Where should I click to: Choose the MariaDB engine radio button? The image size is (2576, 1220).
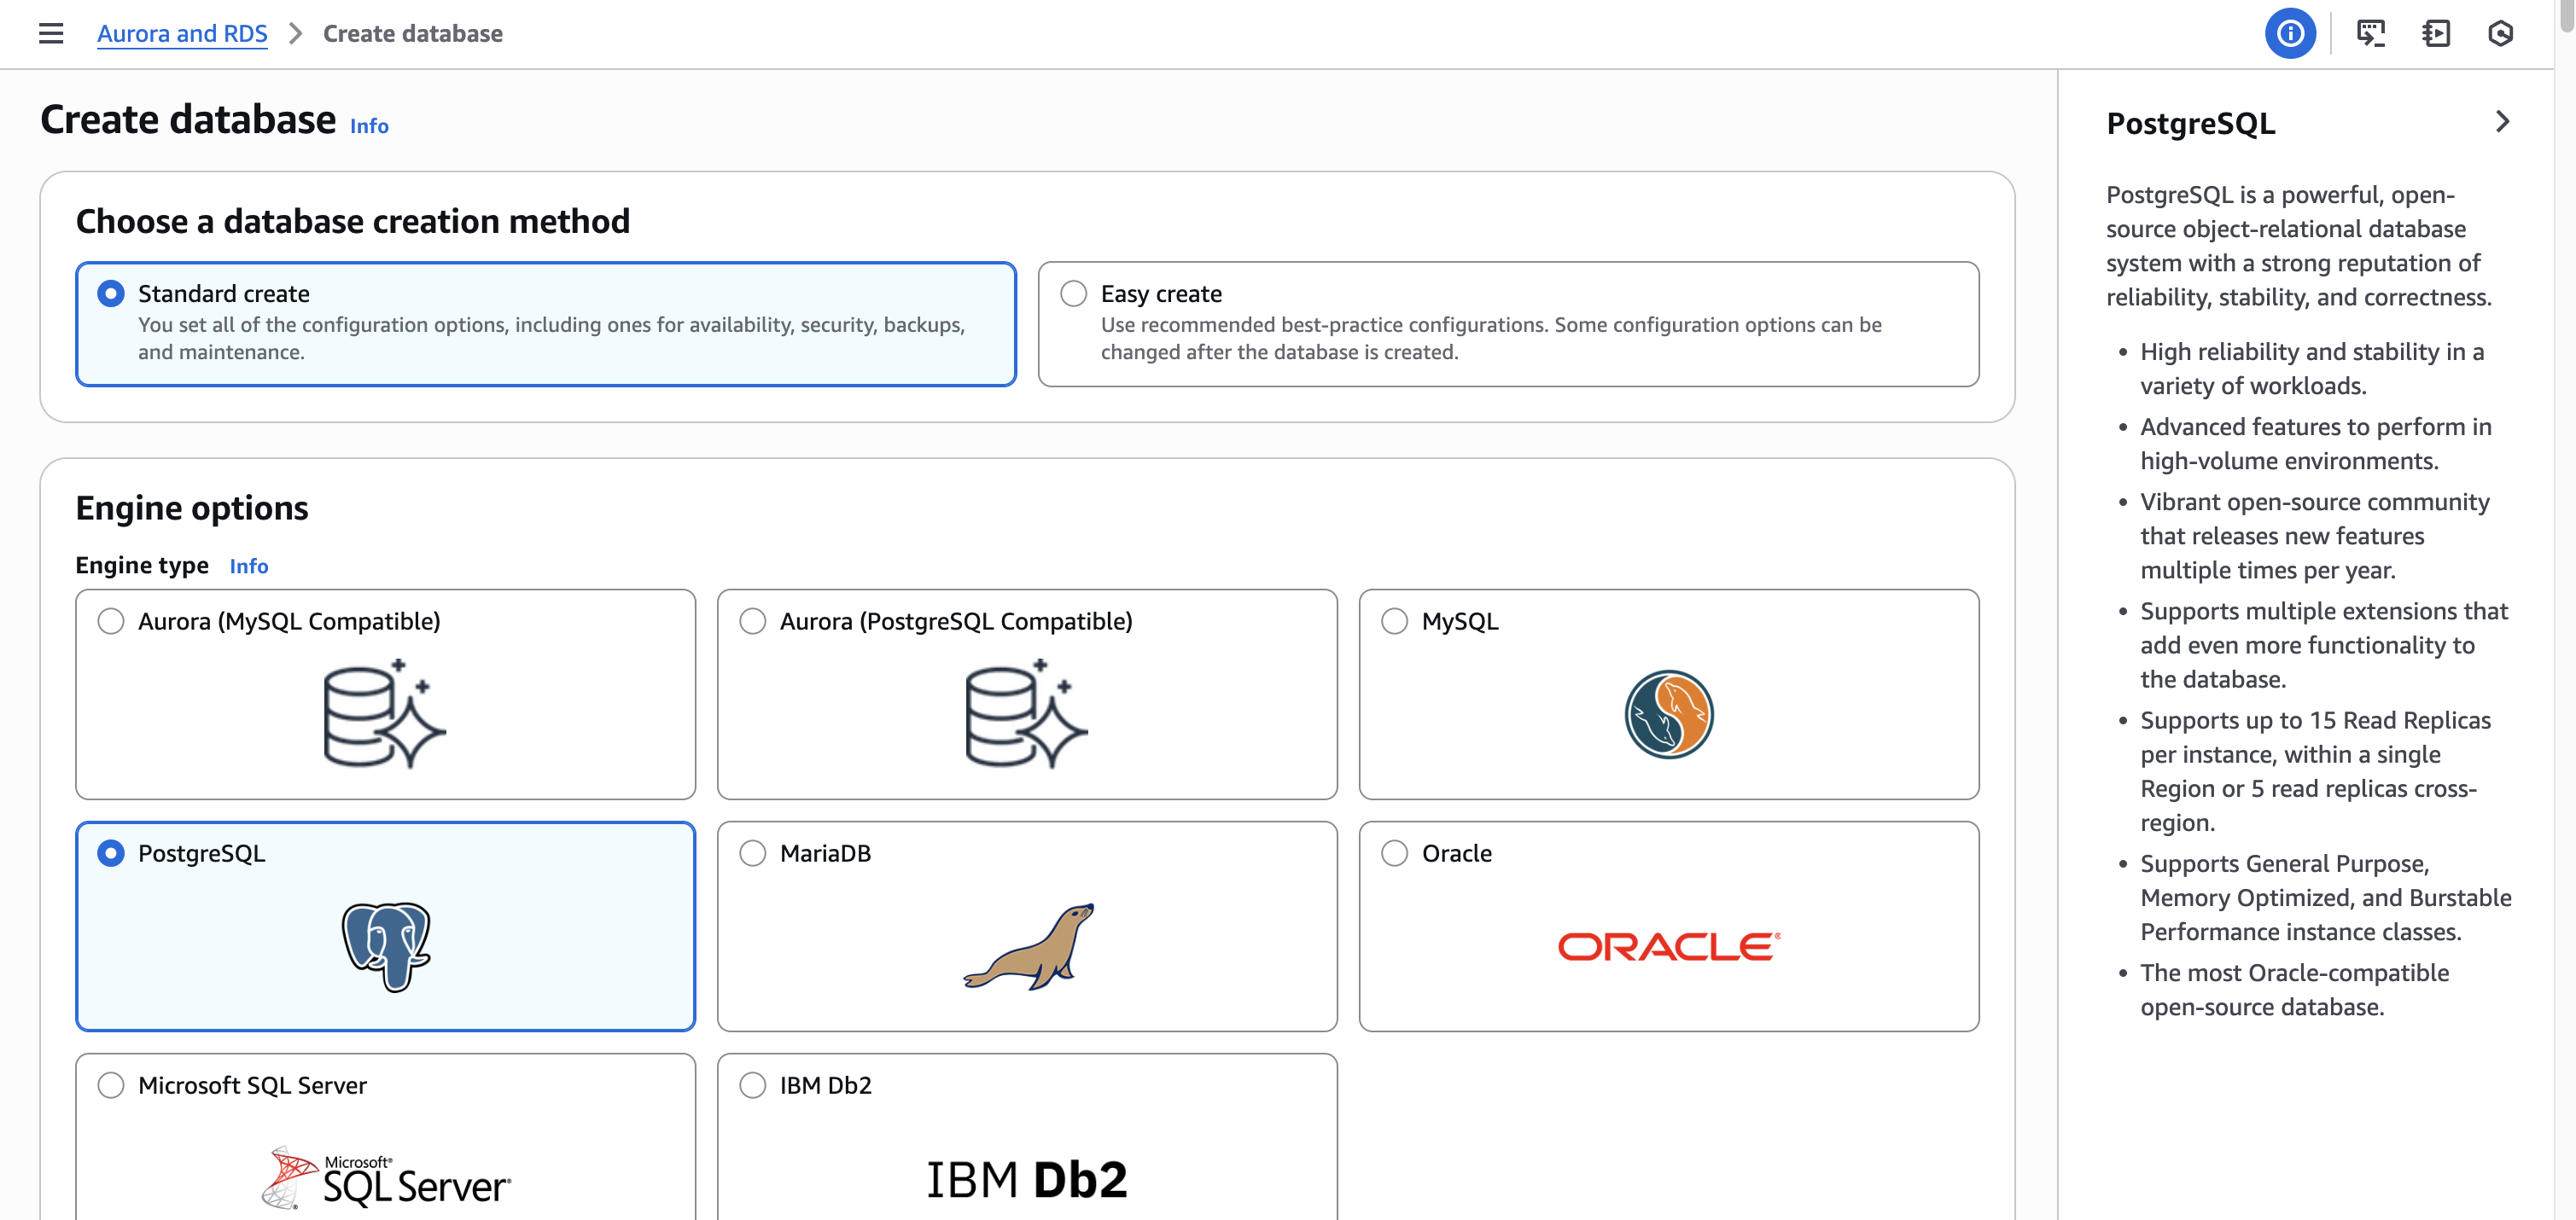click(x=752, y=852)
